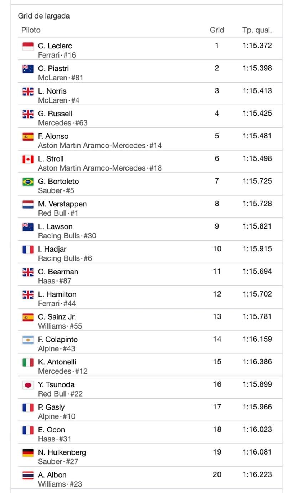Select the Grid column header
The width and height of the screenshot is (303, 493).
coord(217,30)
